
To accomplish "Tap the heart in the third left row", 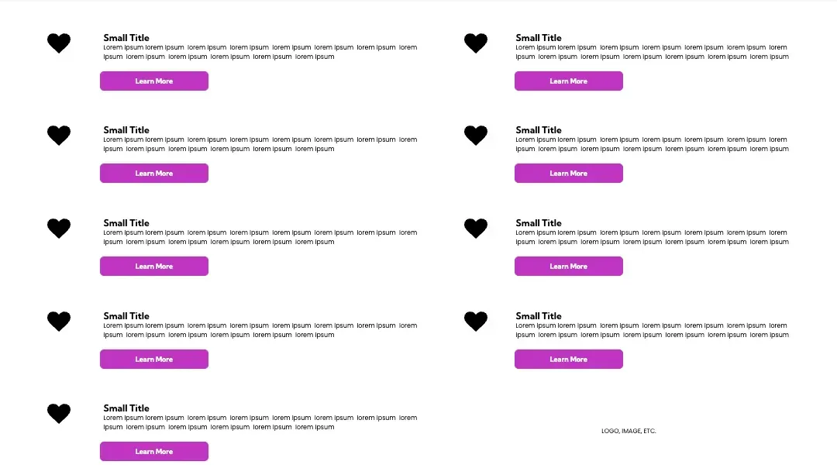I will [59, 228].
